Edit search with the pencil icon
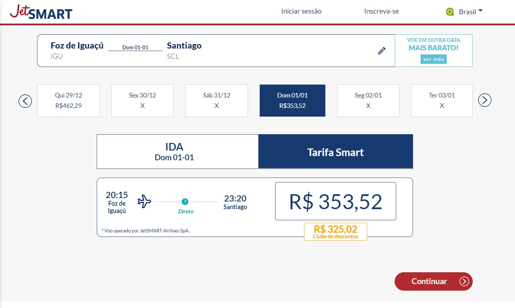515x308 pixels. point(382,51)
